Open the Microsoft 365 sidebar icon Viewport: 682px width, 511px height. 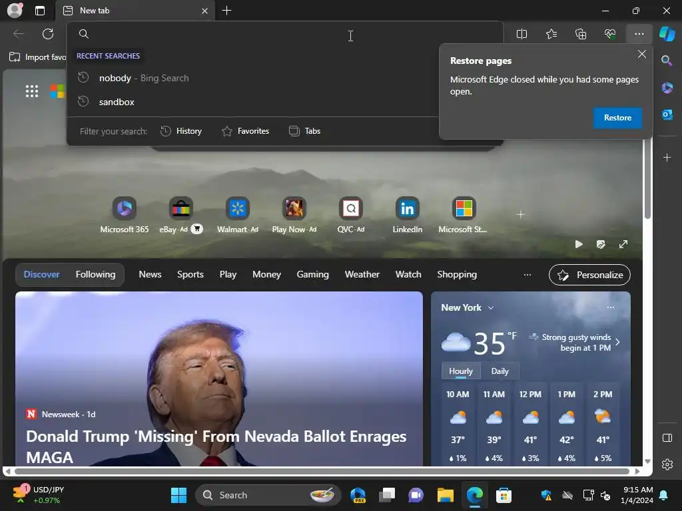(x=667, y=87)
